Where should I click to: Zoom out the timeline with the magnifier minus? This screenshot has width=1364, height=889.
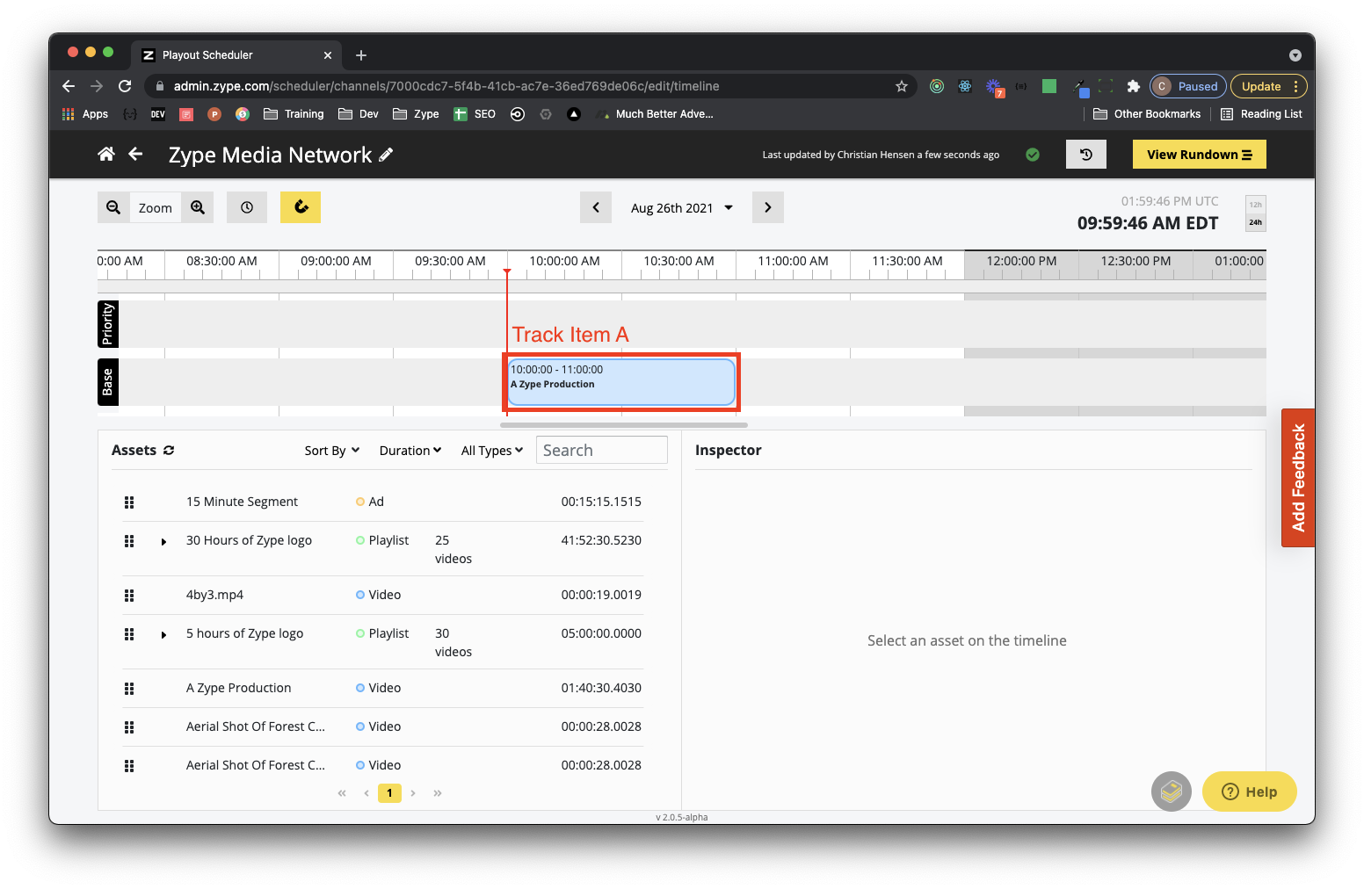tap(113, 207)
